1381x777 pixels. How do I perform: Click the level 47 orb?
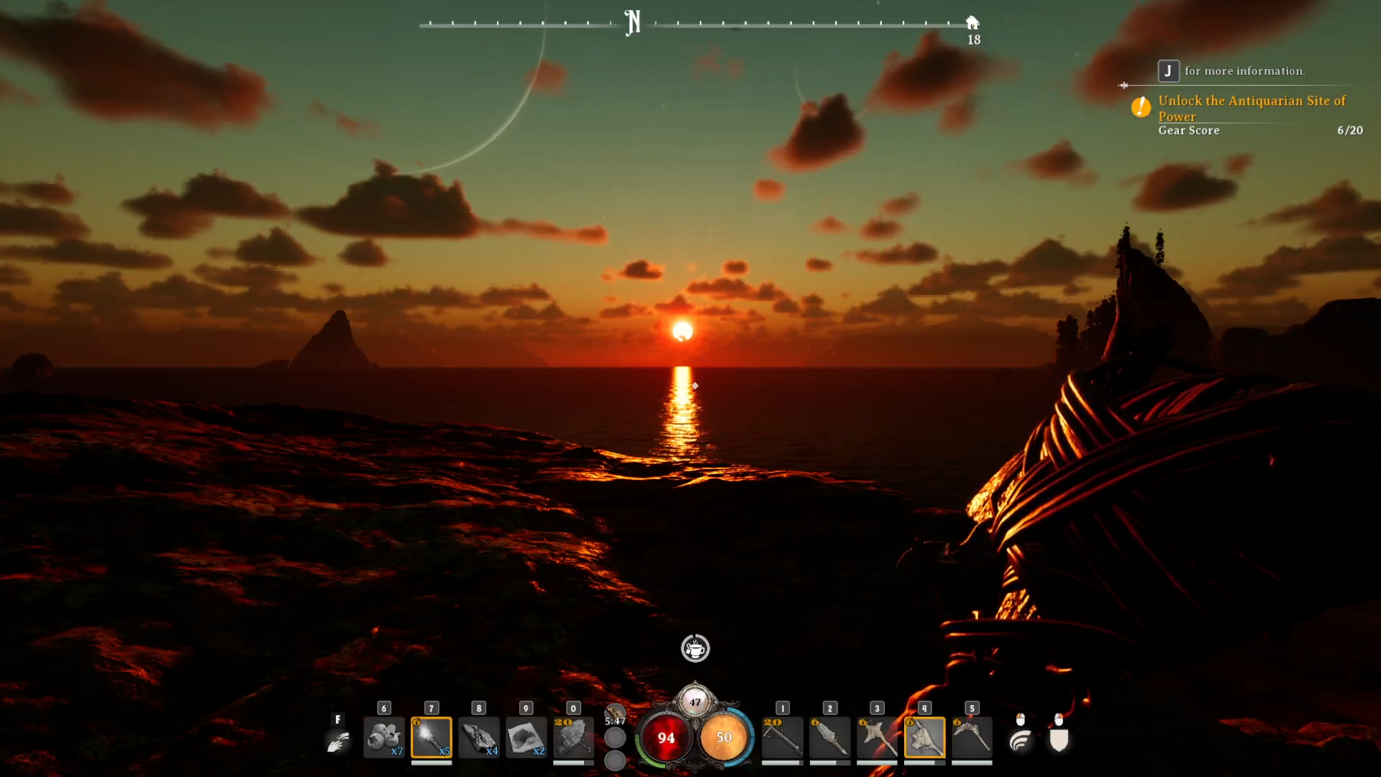click(695, 701)
